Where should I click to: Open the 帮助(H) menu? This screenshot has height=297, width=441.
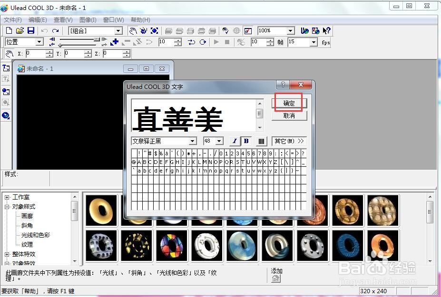[x=140, y=20]
